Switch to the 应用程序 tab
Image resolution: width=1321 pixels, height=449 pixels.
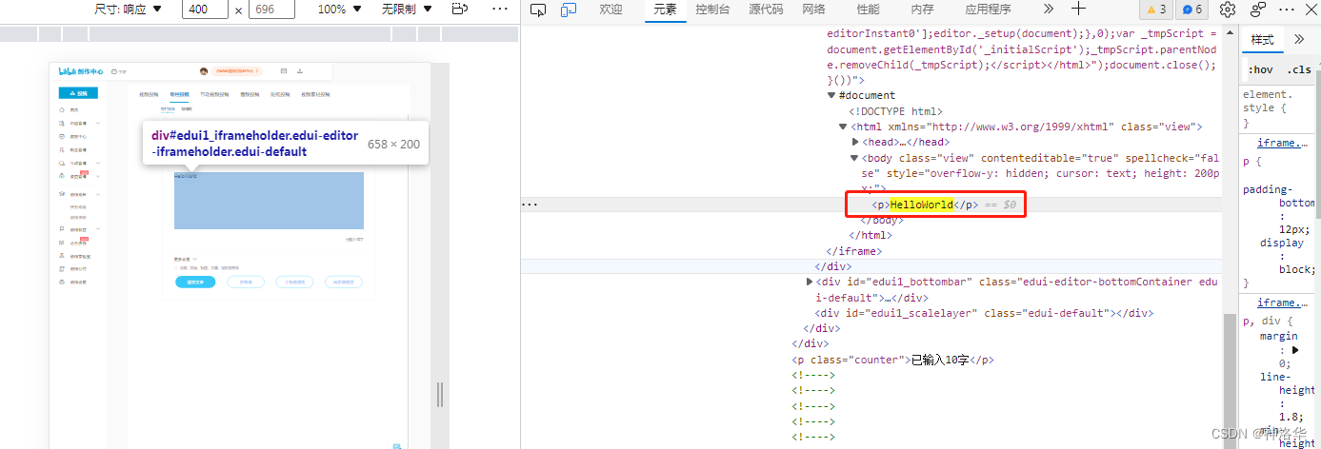coord(988,10)
